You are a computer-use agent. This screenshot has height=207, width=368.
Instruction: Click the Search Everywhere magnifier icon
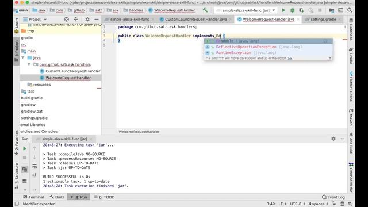coord(350,10)
